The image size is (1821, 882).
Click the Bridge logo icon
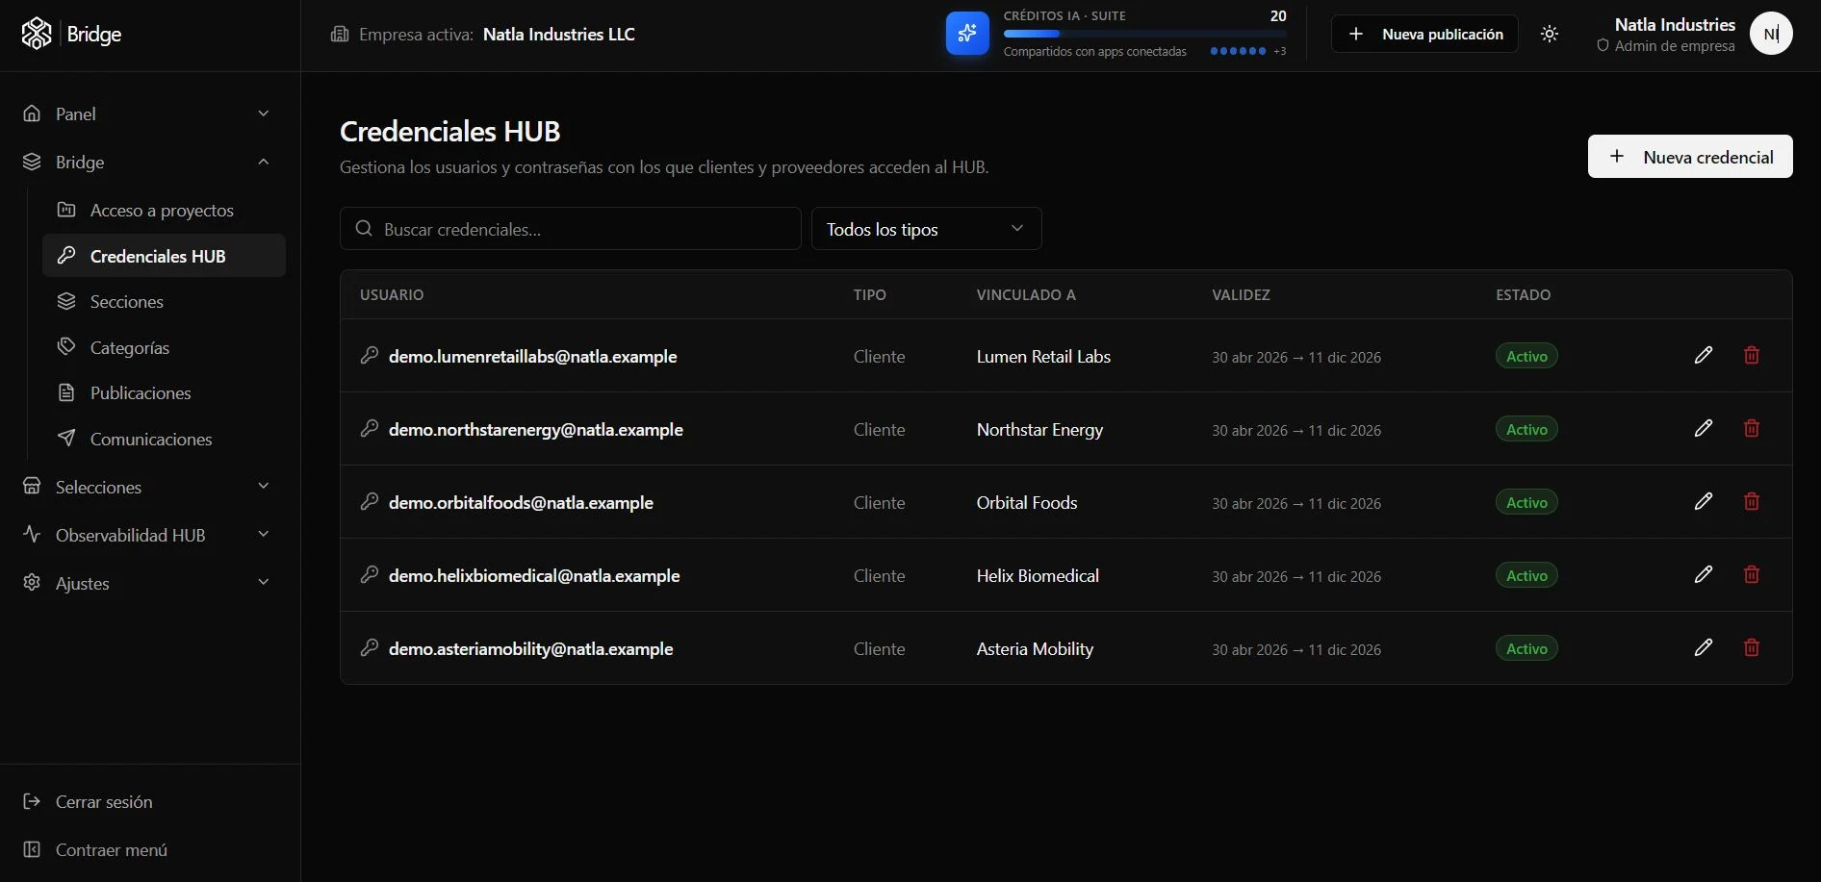point(37,34)
